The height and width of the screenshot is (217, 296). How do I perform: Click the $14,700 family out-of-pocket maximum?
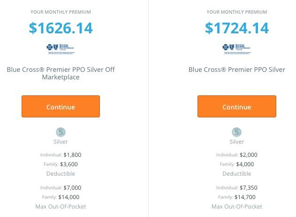245,197
